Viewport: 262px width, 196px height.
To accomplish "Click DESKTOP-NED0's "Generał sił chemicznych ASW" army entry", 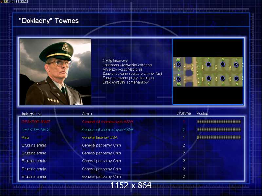I will click(x=107, y=129).
